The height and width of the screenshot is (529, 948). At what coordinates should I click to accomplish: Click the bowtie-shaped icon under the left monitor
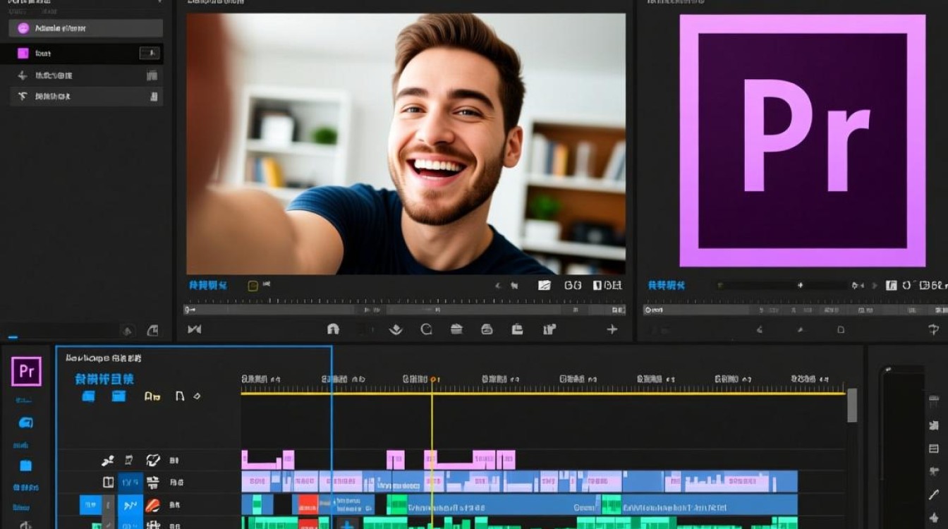[x=194, y=329]
